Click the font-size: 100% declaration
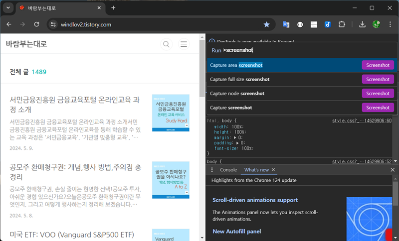Viewport: 399px width, 241px height. (233, 148)
